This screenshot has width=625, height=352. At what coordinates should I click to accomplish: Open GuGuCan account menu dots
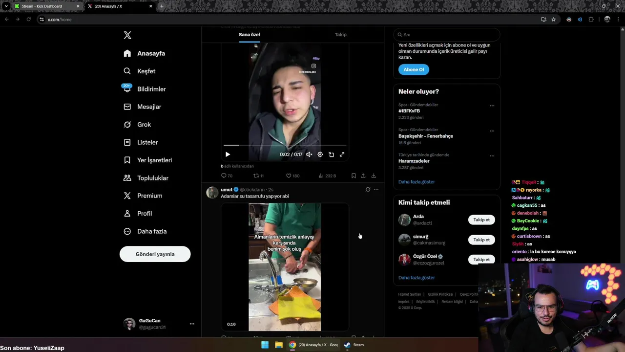[x=192, y=324]
